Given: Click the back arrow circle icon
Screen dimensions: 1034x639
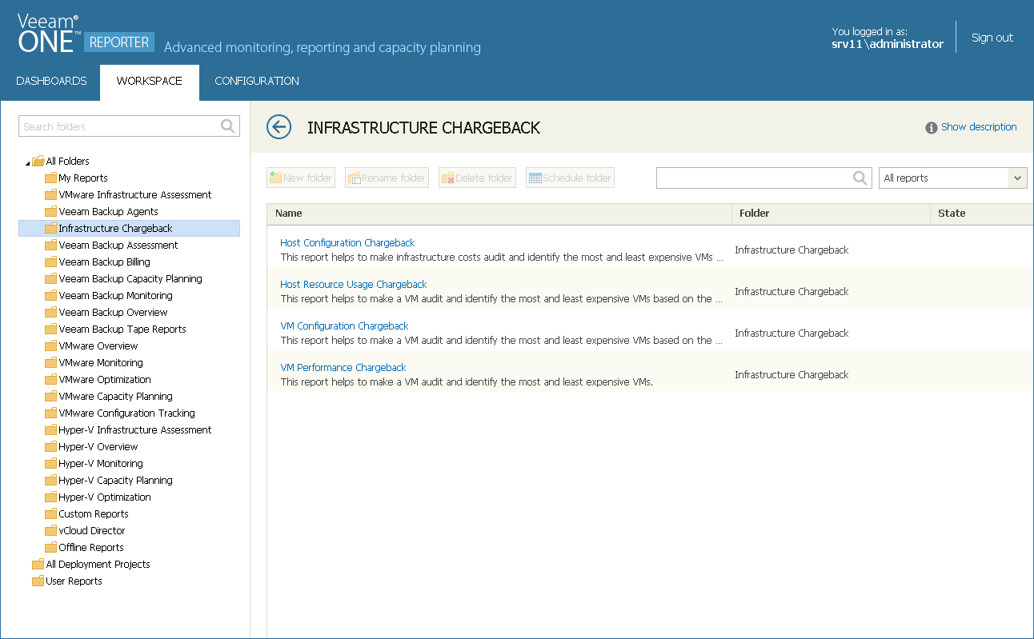Looking at the screenshot, I should (x=279, y=126).
